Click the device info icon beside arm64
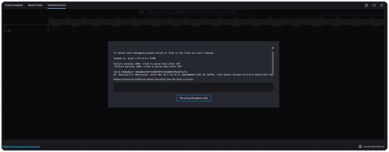 (360, 147)
